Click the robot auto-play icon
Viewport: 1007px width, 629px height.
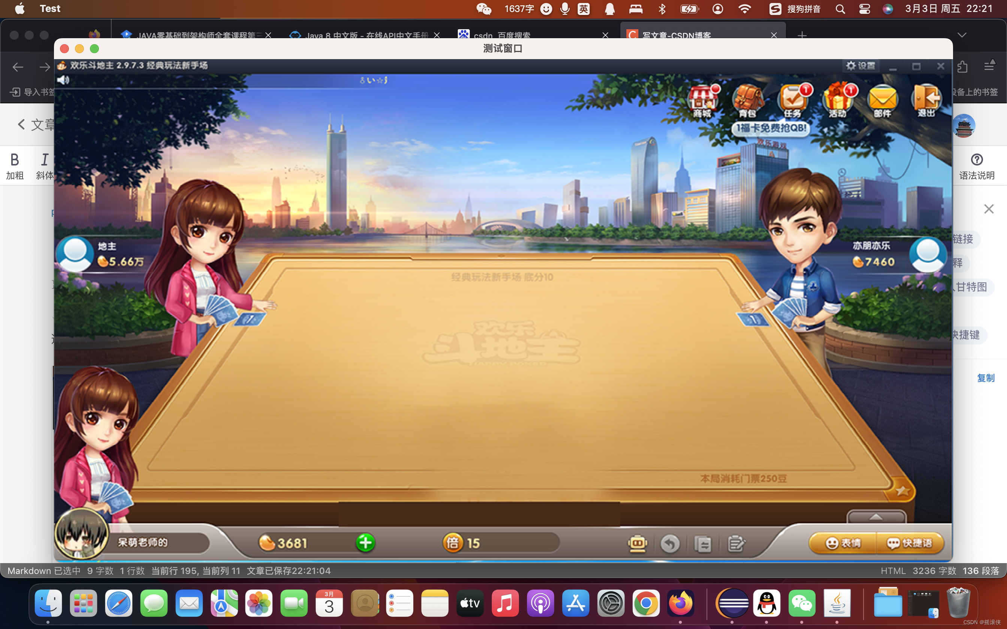pyautogui.click(x=637, y=544)
